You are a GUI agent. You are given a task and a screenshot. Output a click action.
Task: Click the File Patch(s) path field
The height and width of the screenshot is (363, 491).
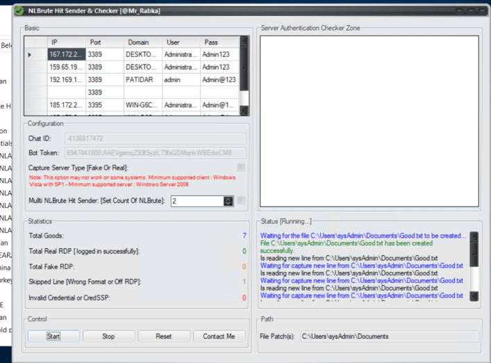tap(390, 337)
